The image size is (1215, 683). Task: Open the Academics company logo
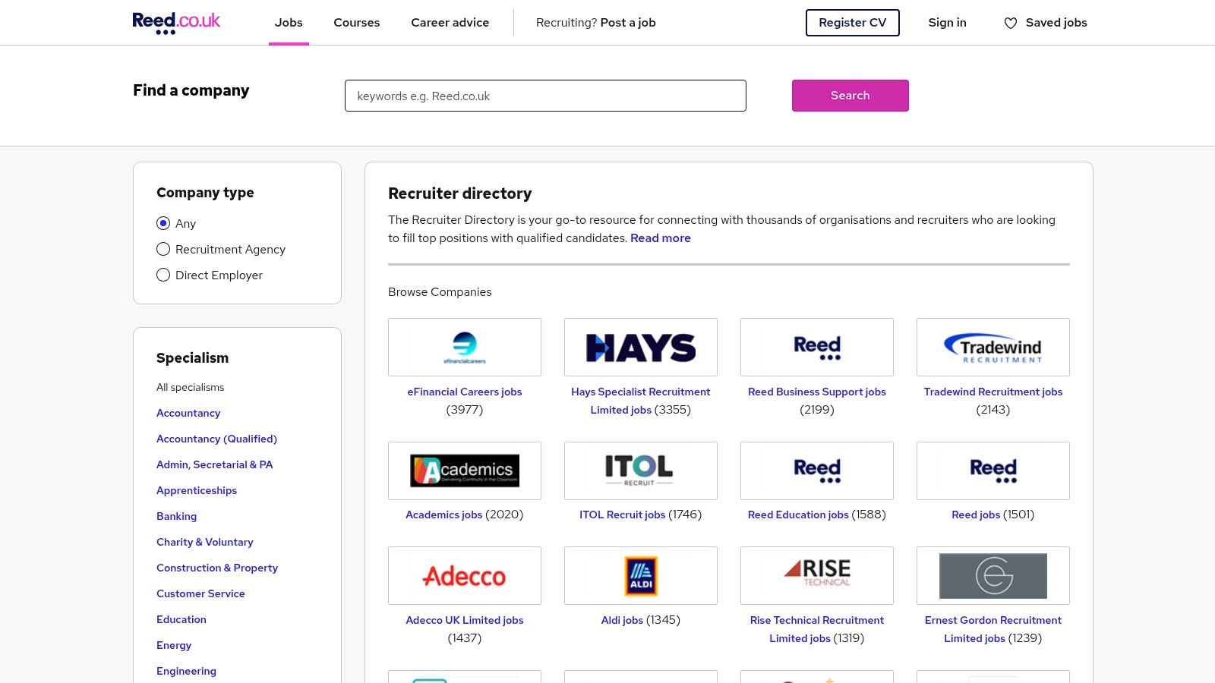(x=464, y=471)
